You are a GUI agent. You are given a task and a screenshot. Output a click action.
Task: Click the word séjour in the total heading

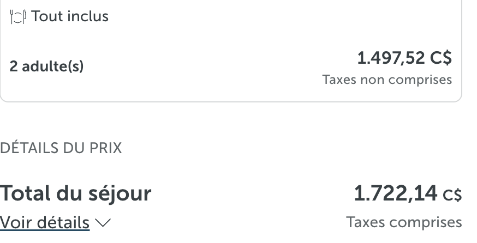(120, 194)
